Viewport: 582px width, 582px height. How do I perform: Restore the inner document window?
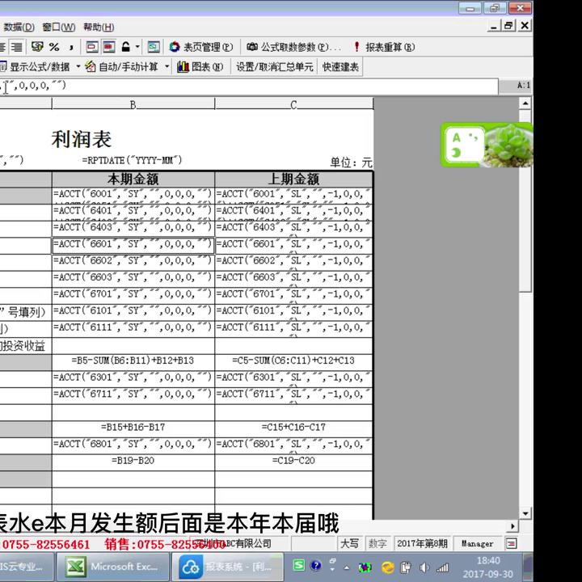508,26
